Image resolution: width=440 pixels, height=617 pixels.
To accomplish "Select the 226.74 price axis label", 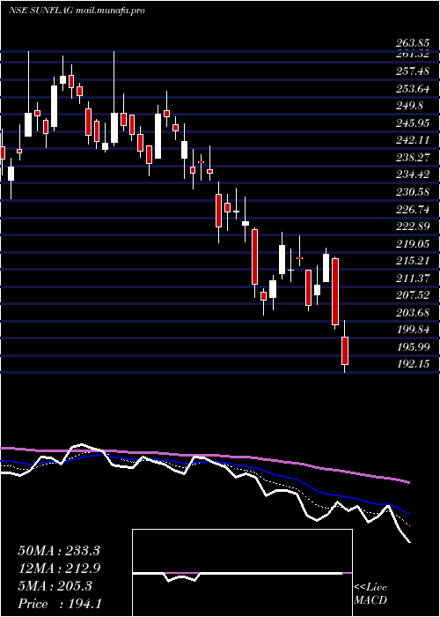I will 413,210.
